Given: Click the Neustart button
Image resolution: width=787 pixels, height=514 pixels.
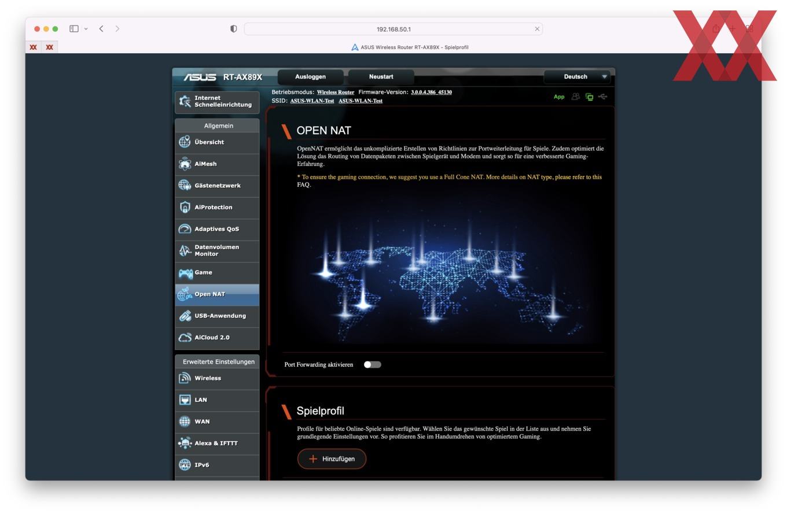Looking at the screenshot, I should tap(381, 77).
